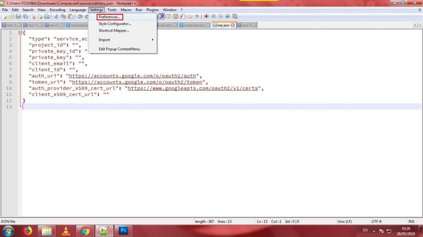The height and width of the screenshot is (237, 423).
Task: Click Save Current Recorded Macro icon
Action: pos(235,16)
